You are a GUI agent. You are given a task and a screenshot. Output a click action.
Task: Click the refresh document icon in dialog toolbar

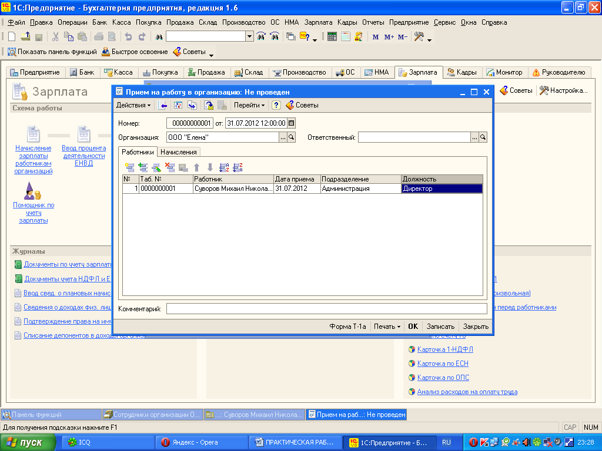pos(178,105)
